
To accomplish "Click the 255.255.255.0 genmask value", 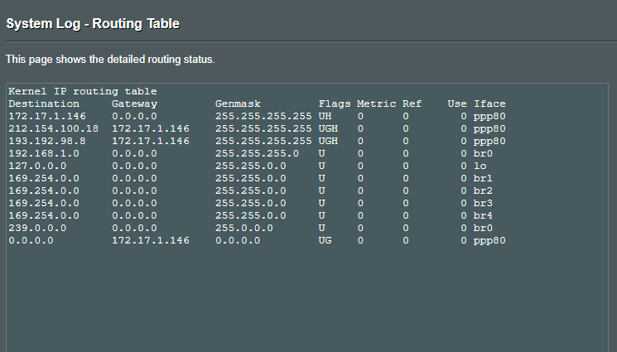I will tap(257, 153).
